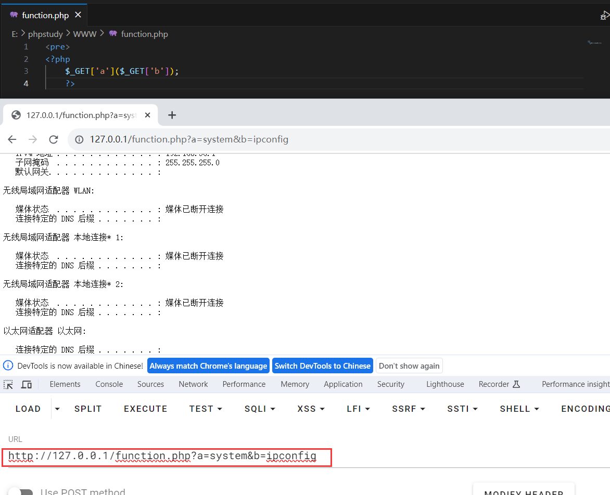Image resolution: width=610 pixels, height=495 pixels.
Task: Open the Recorder DevTools tab
Action: coord(499,384)
